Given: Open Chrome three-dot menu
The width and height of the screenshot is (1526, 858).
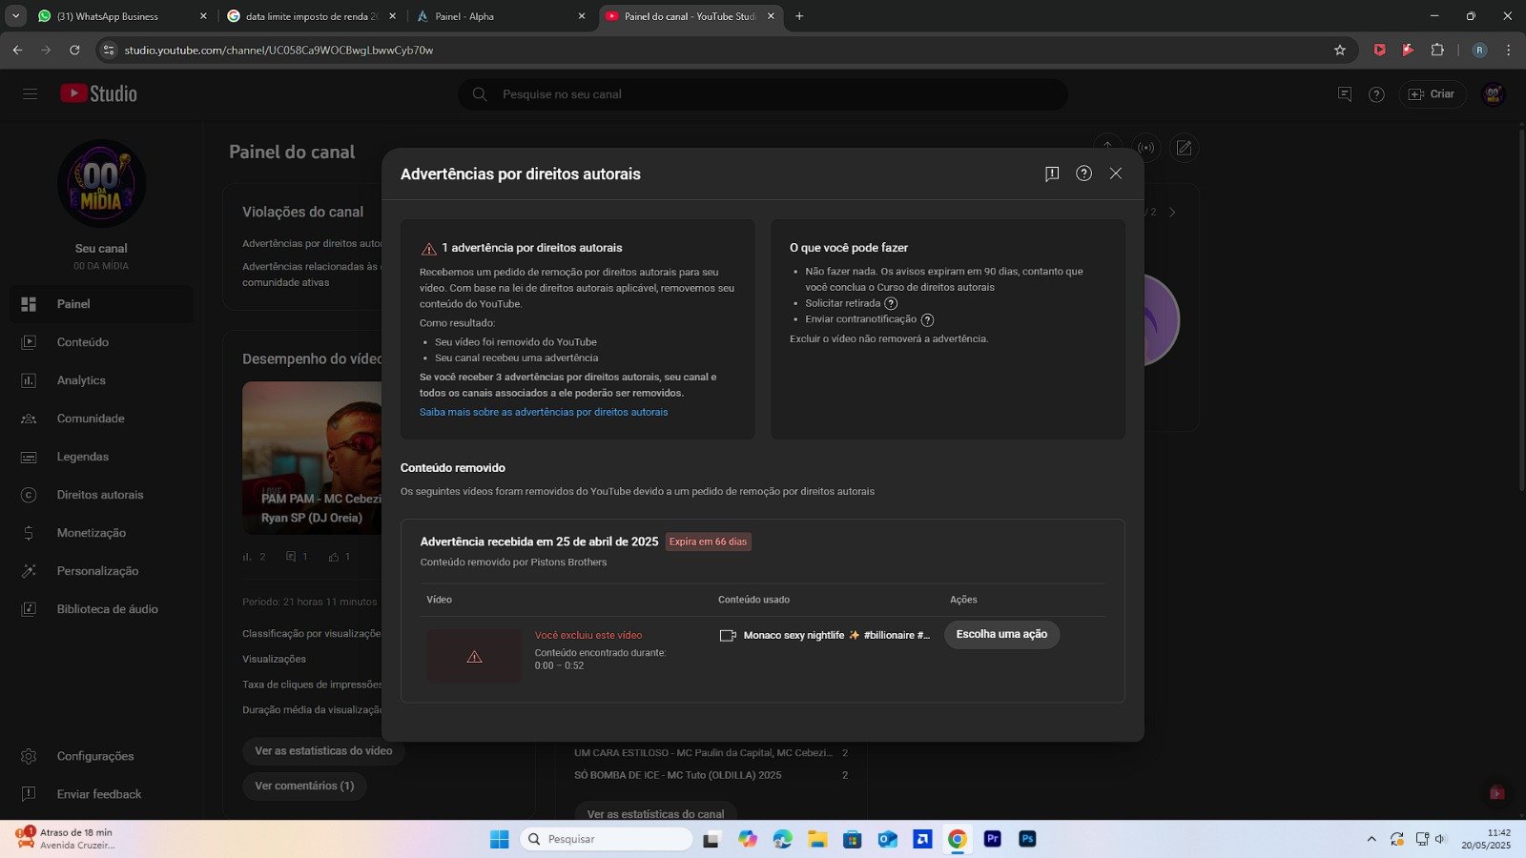Looking at the screenshot, I should 1508,50.
